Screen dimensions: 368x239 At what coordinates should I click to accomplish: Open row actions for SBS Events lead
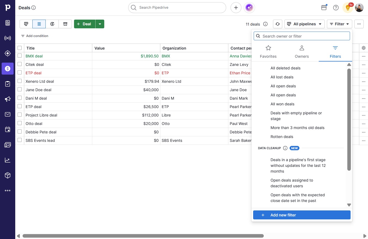click(364, 141)
